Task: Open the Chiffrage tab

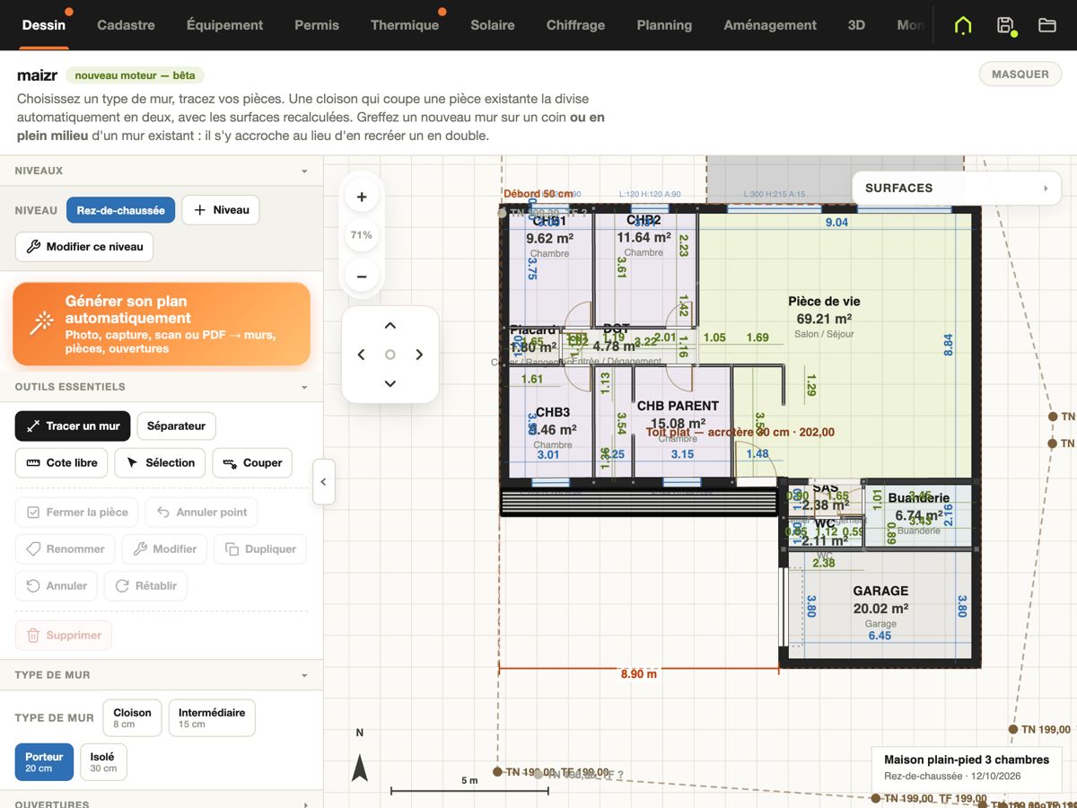Action: pyautogui.click(x=575, y=25)
